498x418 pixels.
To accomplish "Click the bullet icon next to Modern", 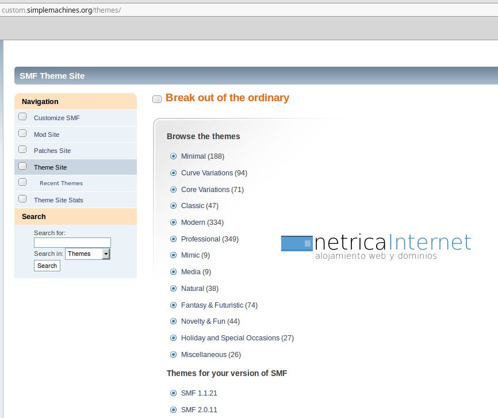I will 173,223.
